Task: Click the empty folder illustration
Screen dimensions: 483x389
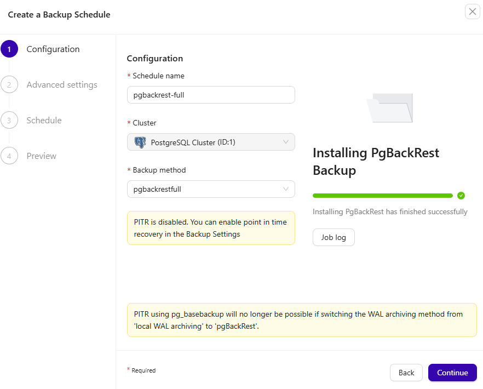Action: tap(390, 107)
